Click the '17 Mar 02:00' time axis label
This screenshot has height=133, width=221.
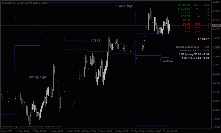tap(170, 131)
